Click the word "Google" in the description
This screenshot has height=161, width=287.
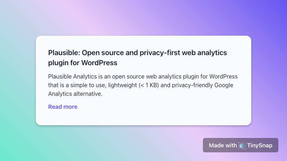[224, 85]
